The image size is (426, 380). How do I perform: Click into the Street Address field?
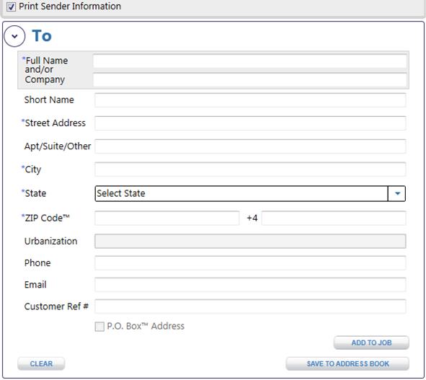pyautogui.click(x=250, y=123)
